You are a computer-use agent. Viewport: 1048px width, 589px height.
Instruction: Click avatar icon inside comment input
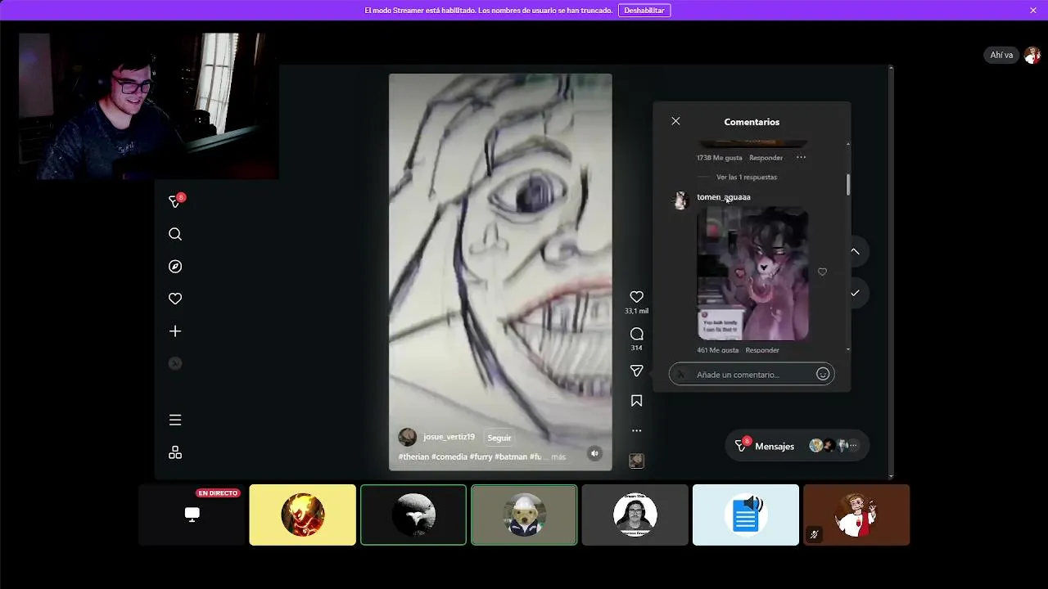(x=681, y=374)
